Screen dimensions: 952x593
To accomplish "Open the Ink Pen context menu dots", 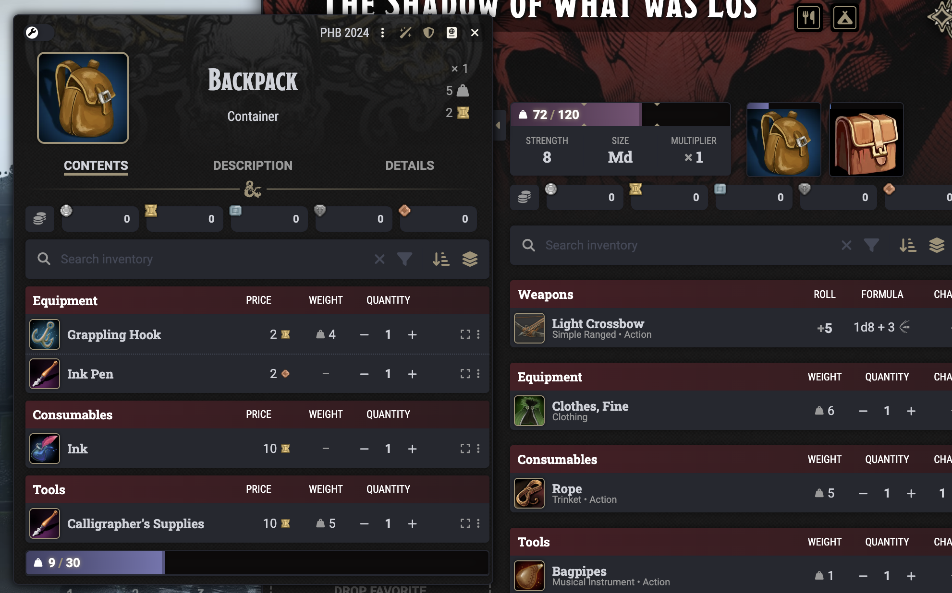I will 478,374.
